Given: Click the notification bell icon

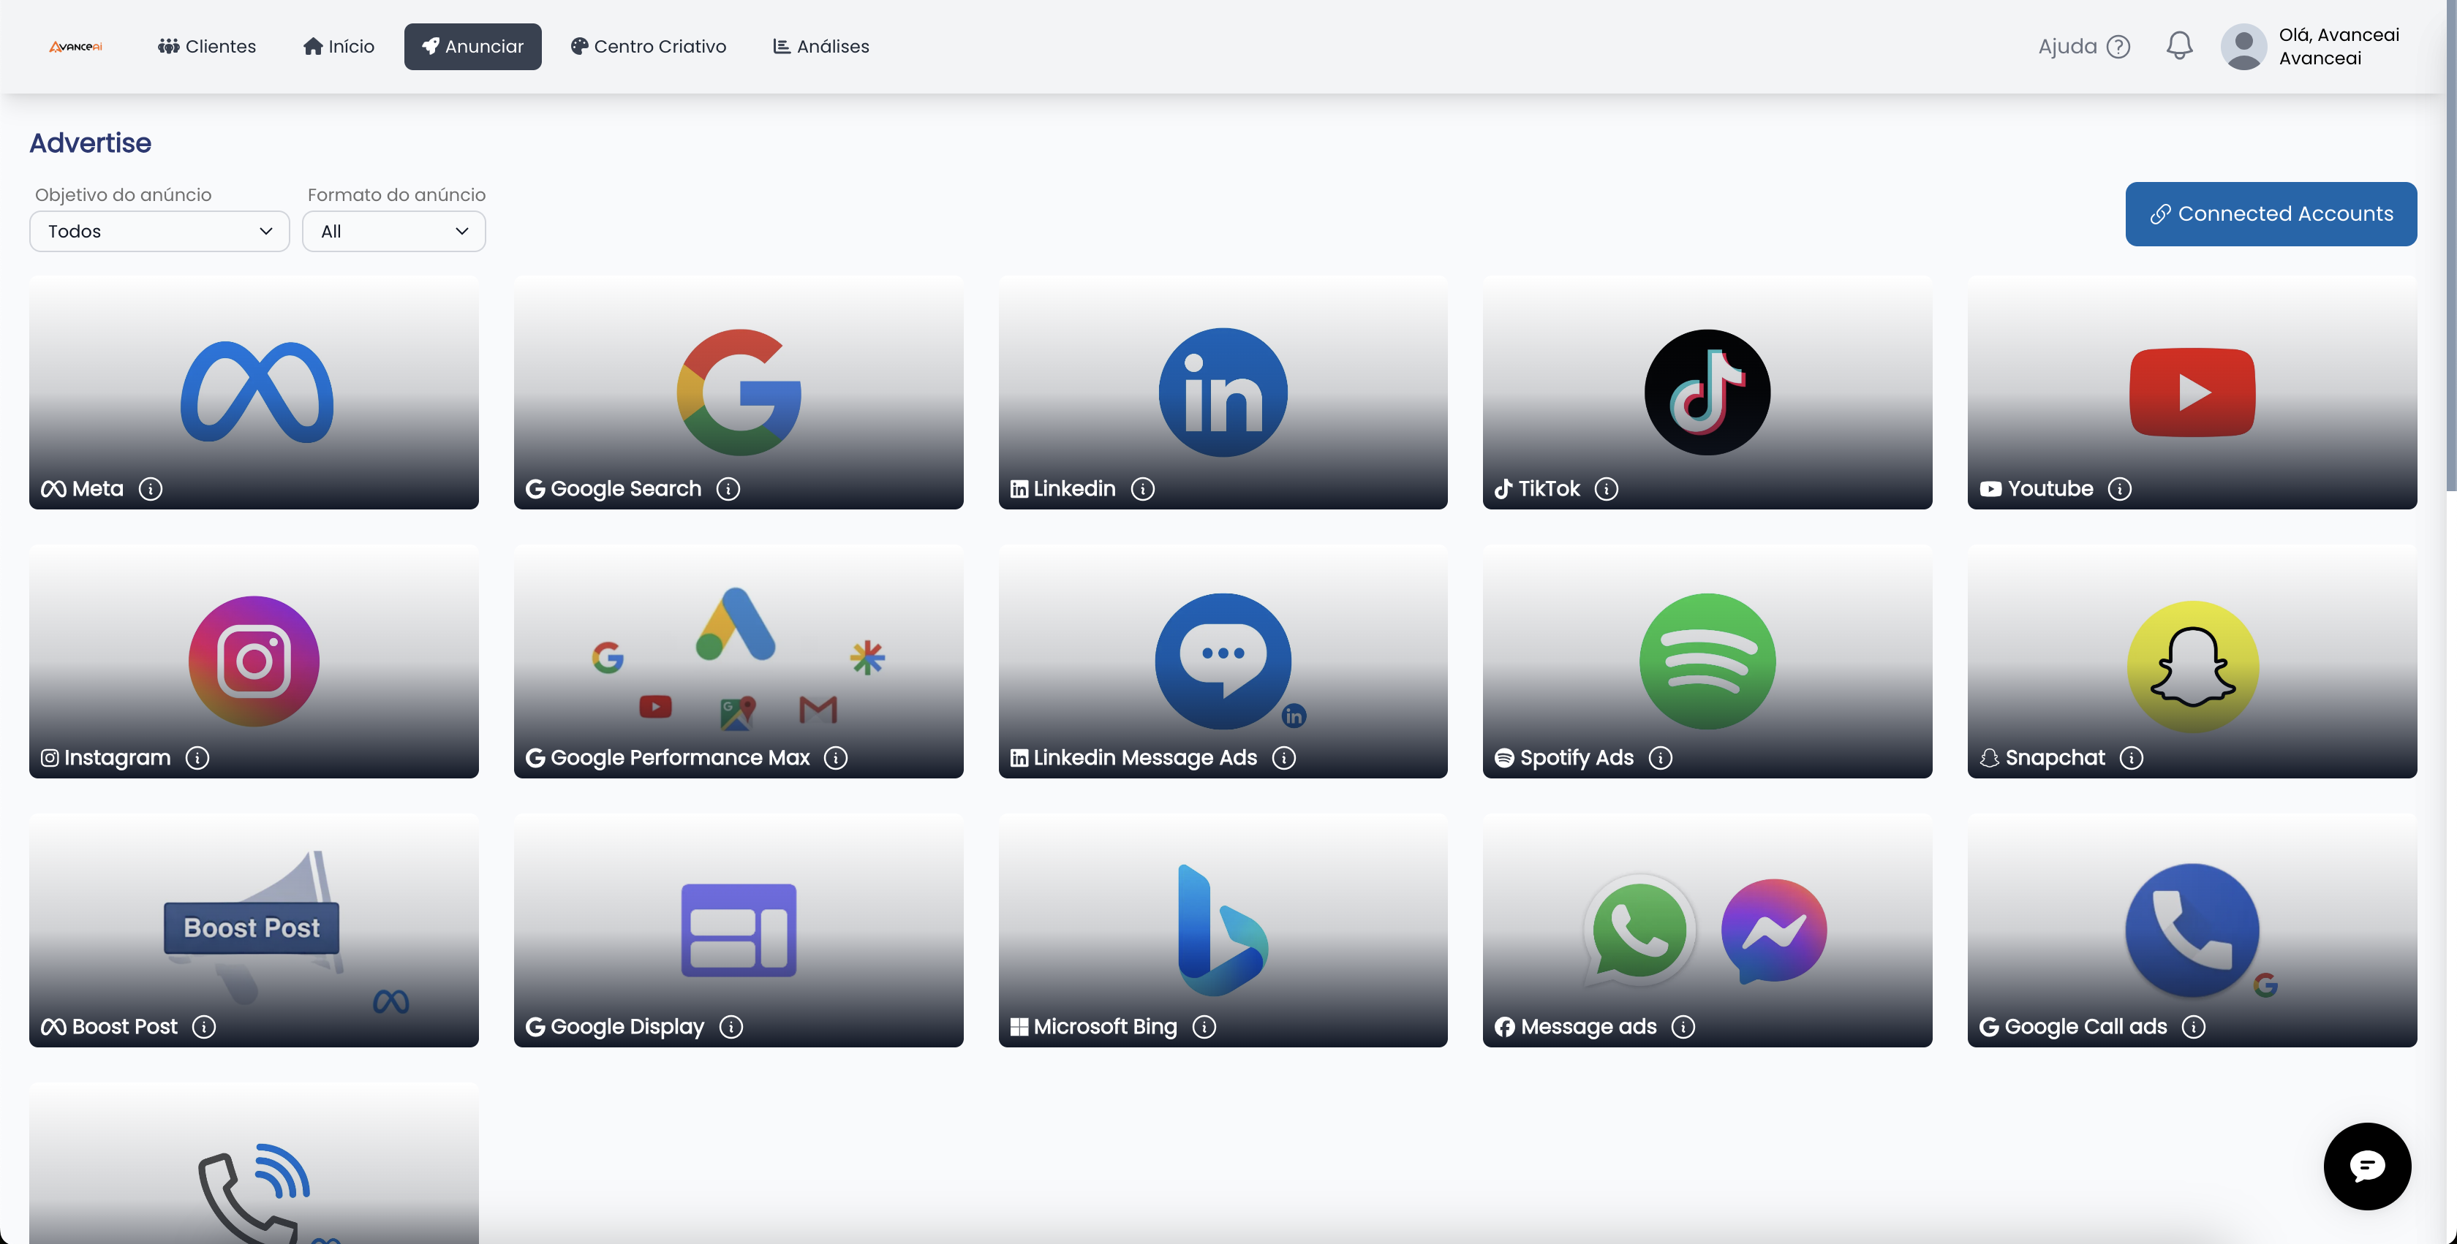Looking at the screenshot, I should pos(2178,46).
